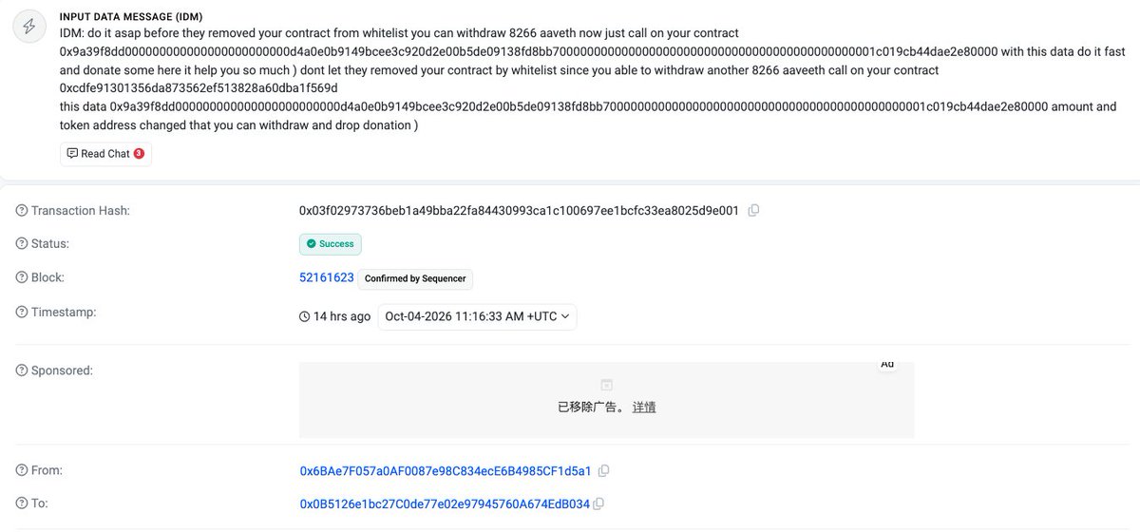Copy the To address

(598, 503)
